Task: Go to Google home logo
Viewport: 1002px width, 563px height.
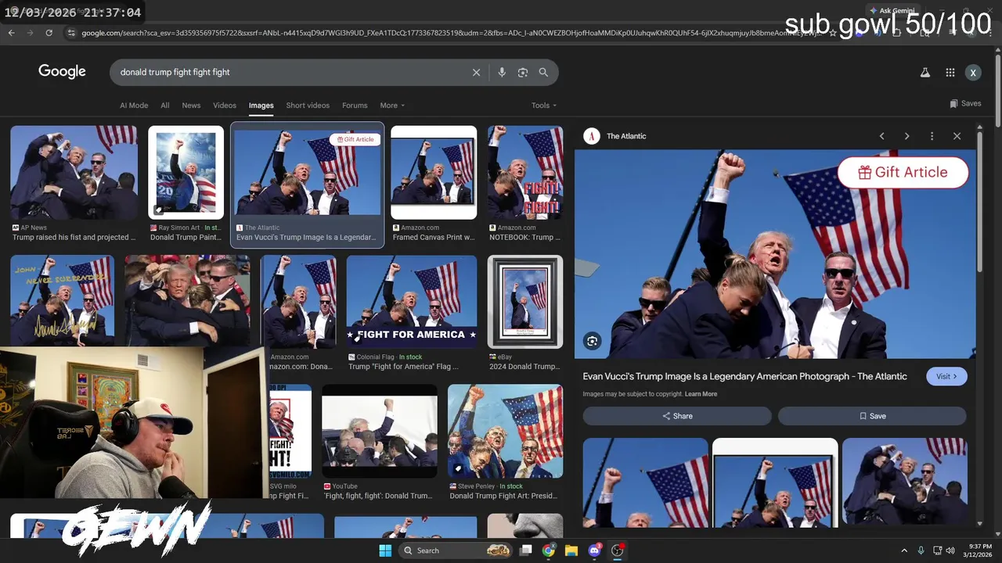Action: pos(62,71)
